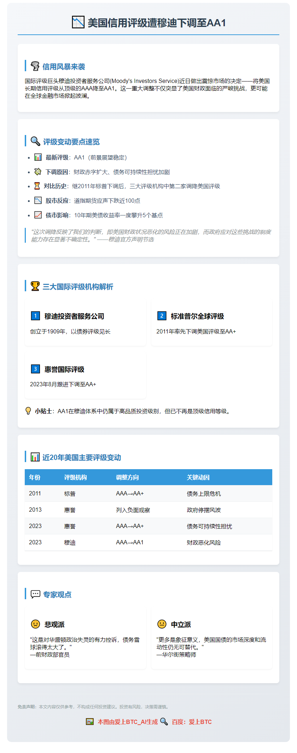Click the number 2 badge for 标准普尔全球评级
This screenshot has width=297, height=753.
click(x=162, y=315)
